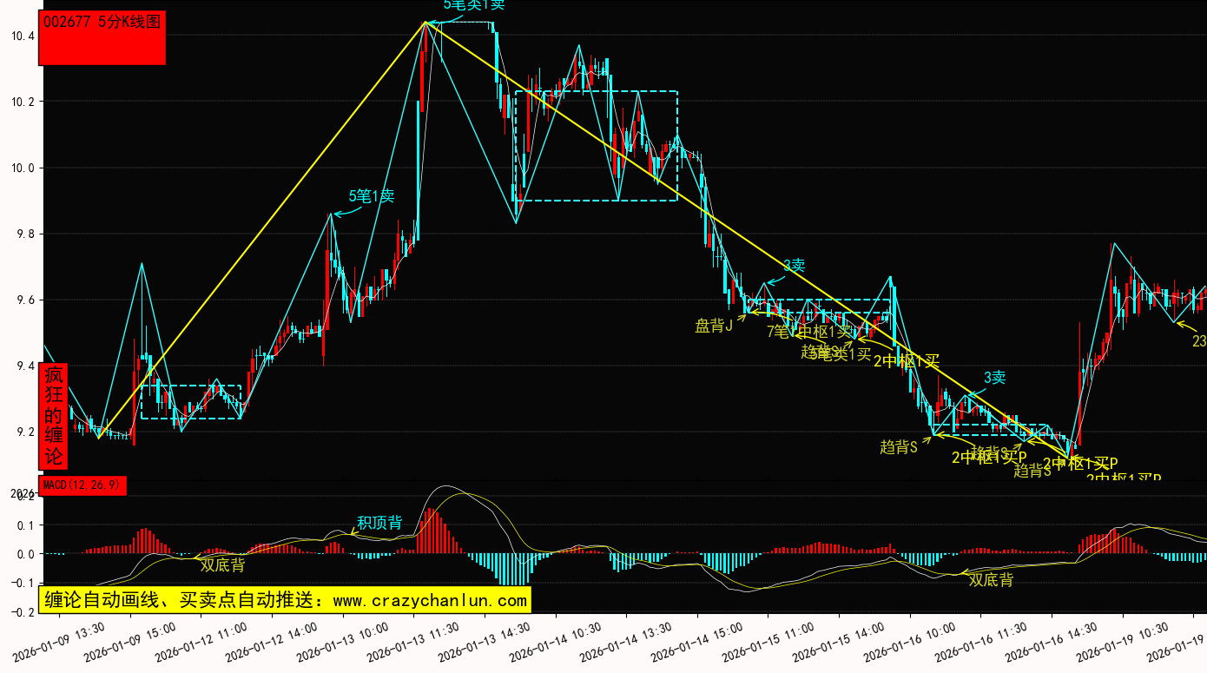Screen dimensions: 1207x673
Task: Click the "积顶背" label in MACD panel
Action: [x=379, y=523]
